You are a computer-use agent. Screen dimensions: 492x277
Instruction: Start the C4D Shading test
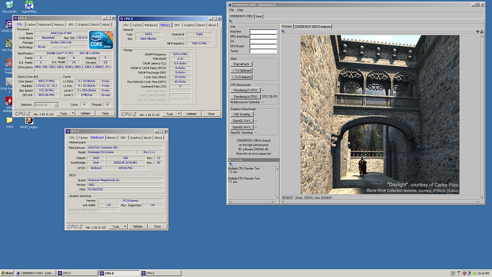coord(241,115)
